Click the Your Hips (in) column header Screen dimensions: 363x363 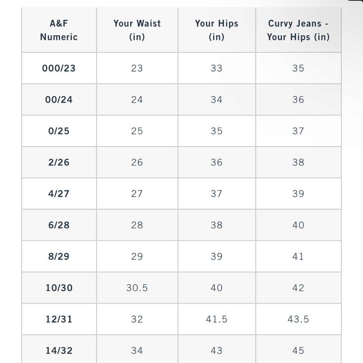click(x=216, y=30)
